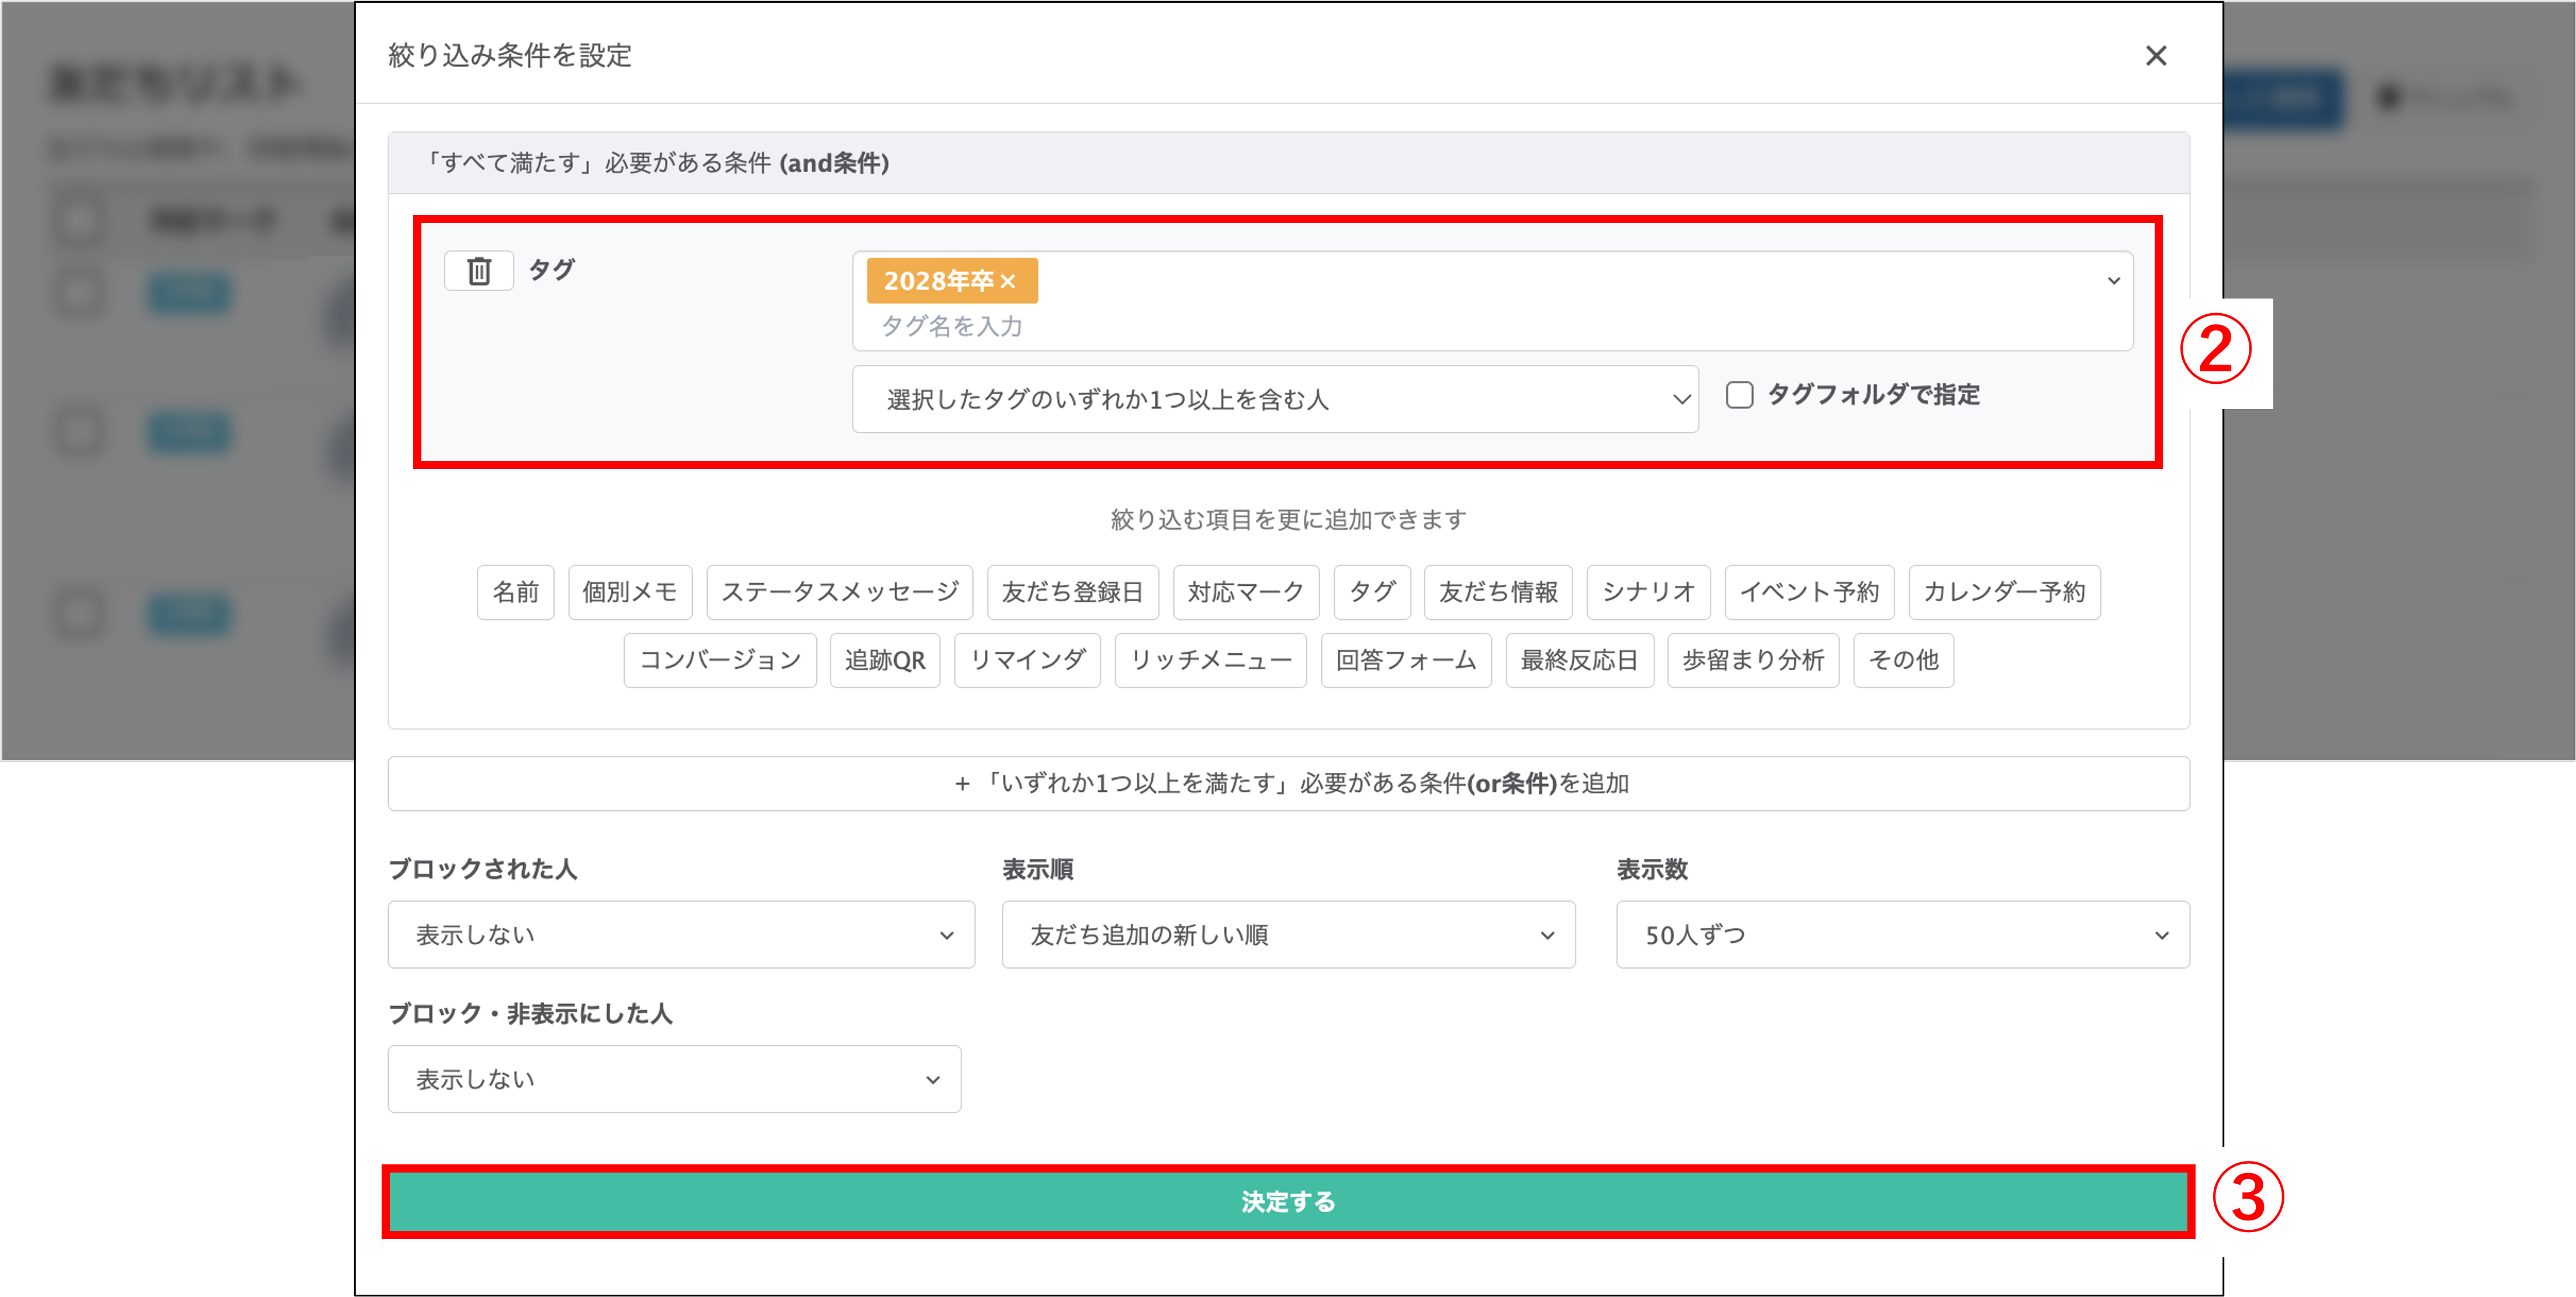Add an or条件 condition group
2576x1297 pixels.
[1288, 783]
